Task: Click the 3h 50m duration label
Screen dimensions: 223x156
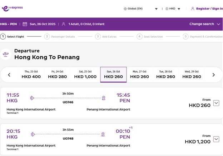Action: click(x=68, y=94)
